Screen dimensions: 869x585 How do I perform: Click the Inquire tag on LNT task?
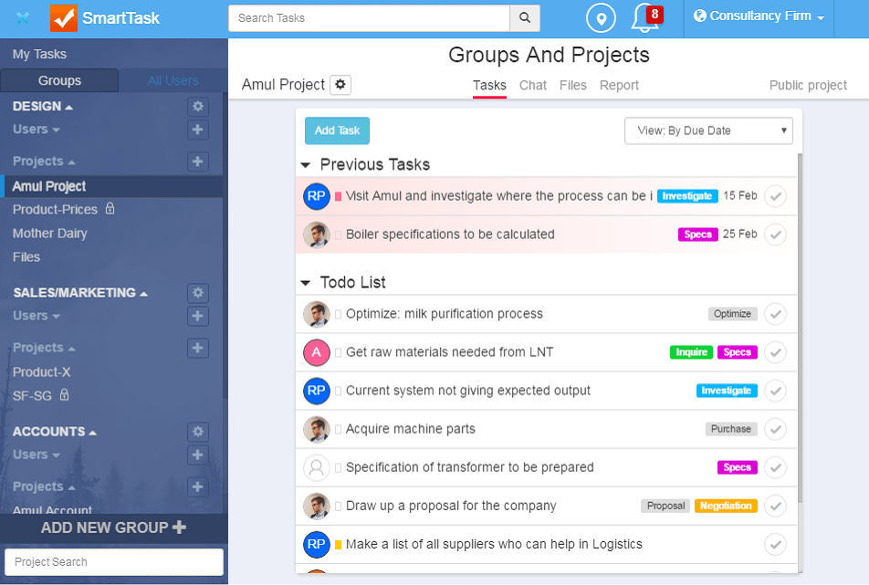click(691, 352)
